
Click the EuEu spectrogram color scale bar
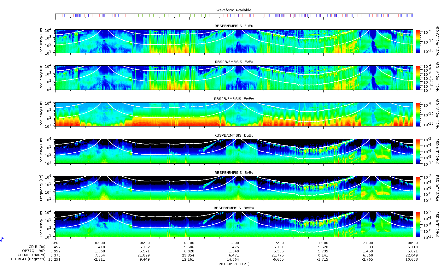point(418,41)
